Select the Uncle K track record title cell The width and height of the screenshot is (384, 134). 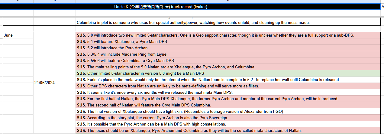click(190, 7)
